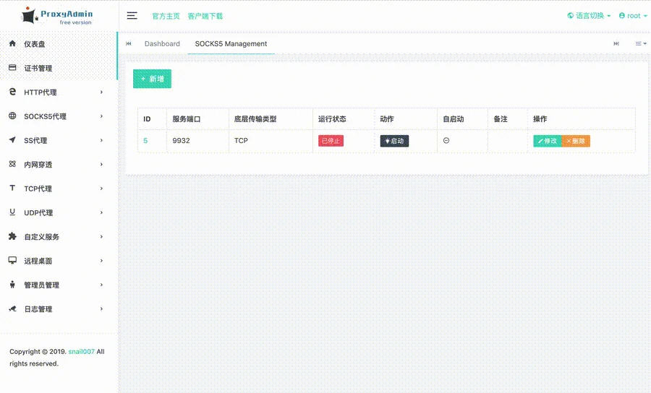Open the 日志管理 menu item
Screen dimensions: 651x393
pos(58,309)
